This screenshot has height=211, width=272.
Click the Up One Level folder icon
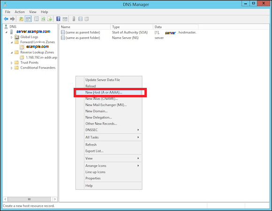click(21, 19)
